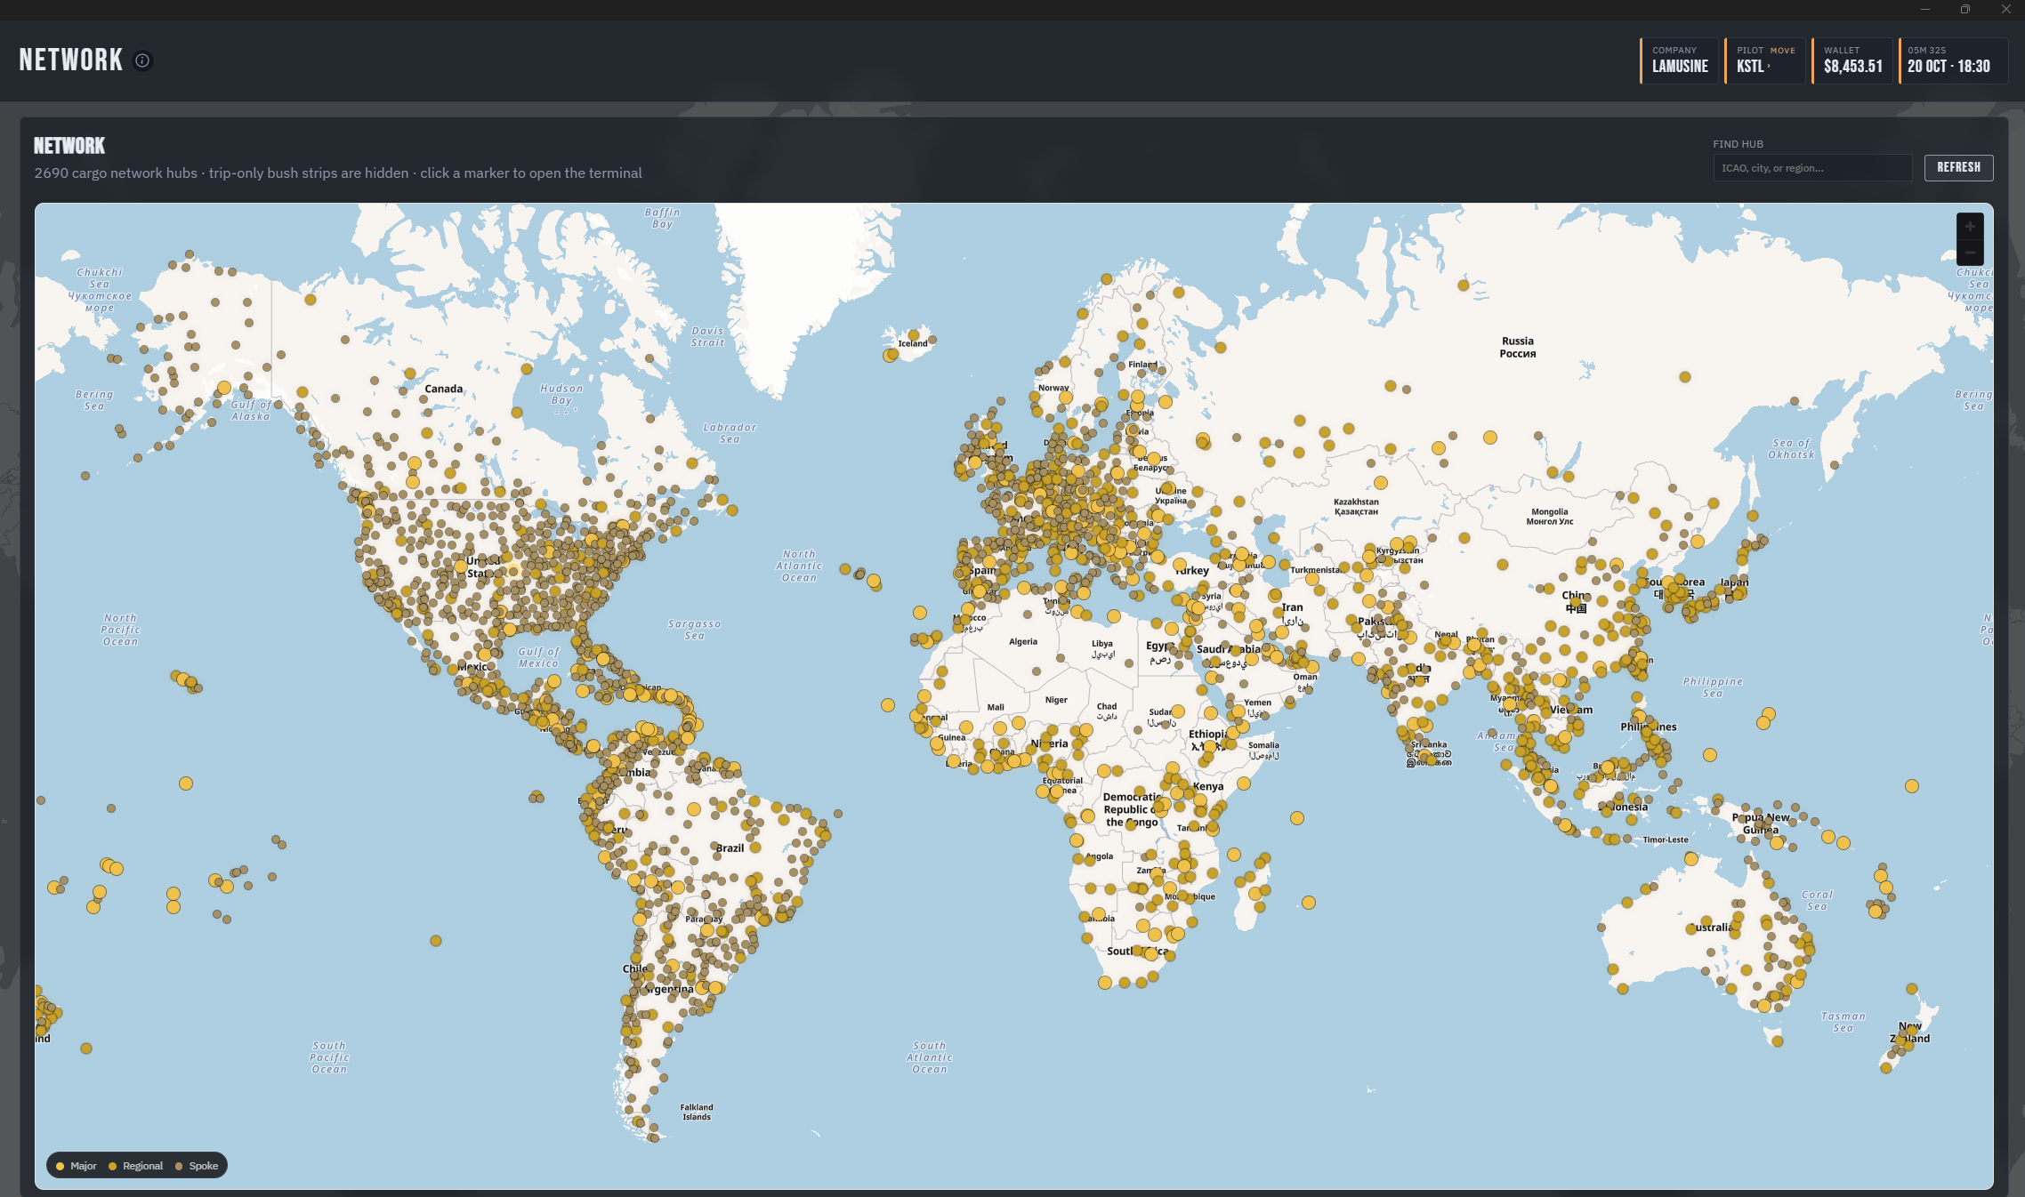Image resolution: width=2025 pixels, height=1197 pixels.
Task: Zoom out the map with minus control
Action: pos(1970,253)
